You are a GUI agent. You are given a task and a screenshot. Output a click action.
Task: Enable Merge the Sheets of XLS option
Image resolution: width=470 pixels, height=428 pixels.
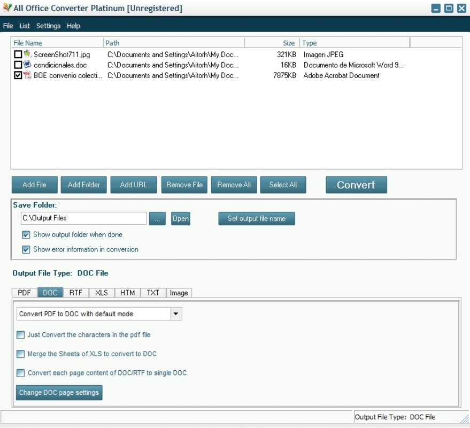click(x=20, y=354)
